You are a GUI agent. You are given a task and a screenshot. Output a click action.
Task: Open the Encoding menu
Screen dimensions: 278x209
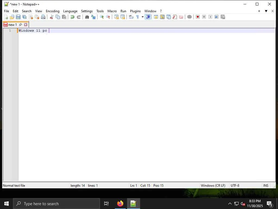coord(53,11)
